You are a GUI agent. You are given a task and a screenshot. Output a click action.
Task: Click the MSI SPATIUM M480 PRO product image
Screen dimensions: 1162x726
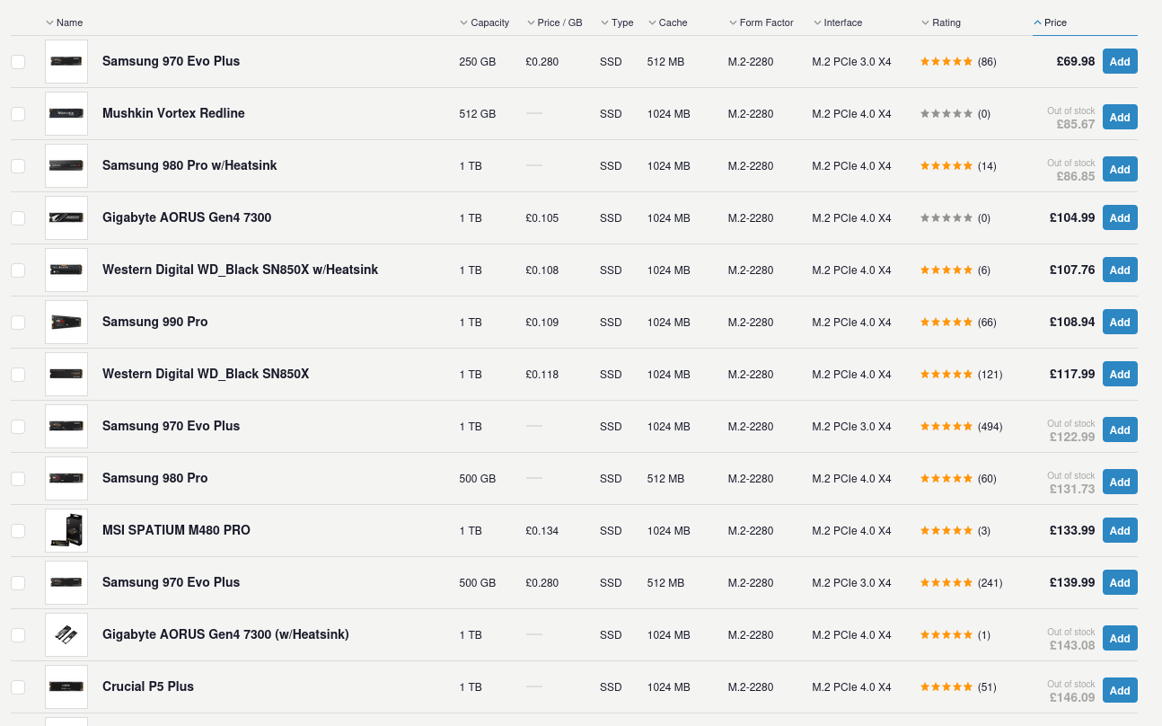[66, 530]
